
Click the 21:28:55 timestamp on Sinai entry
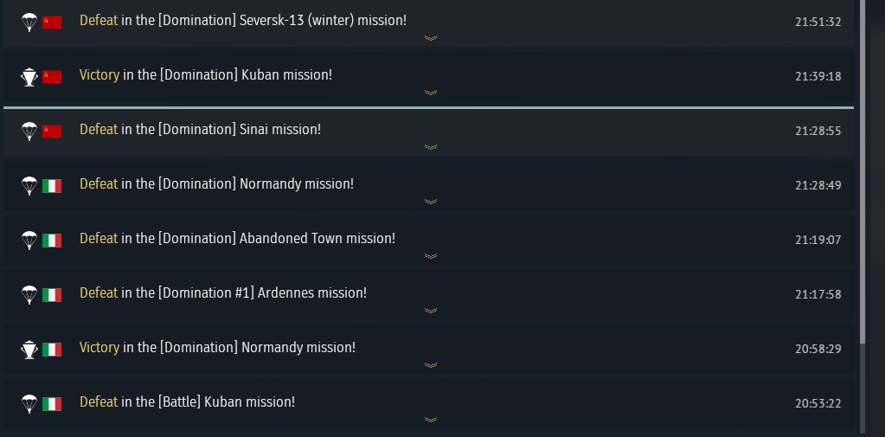(818, 131)
